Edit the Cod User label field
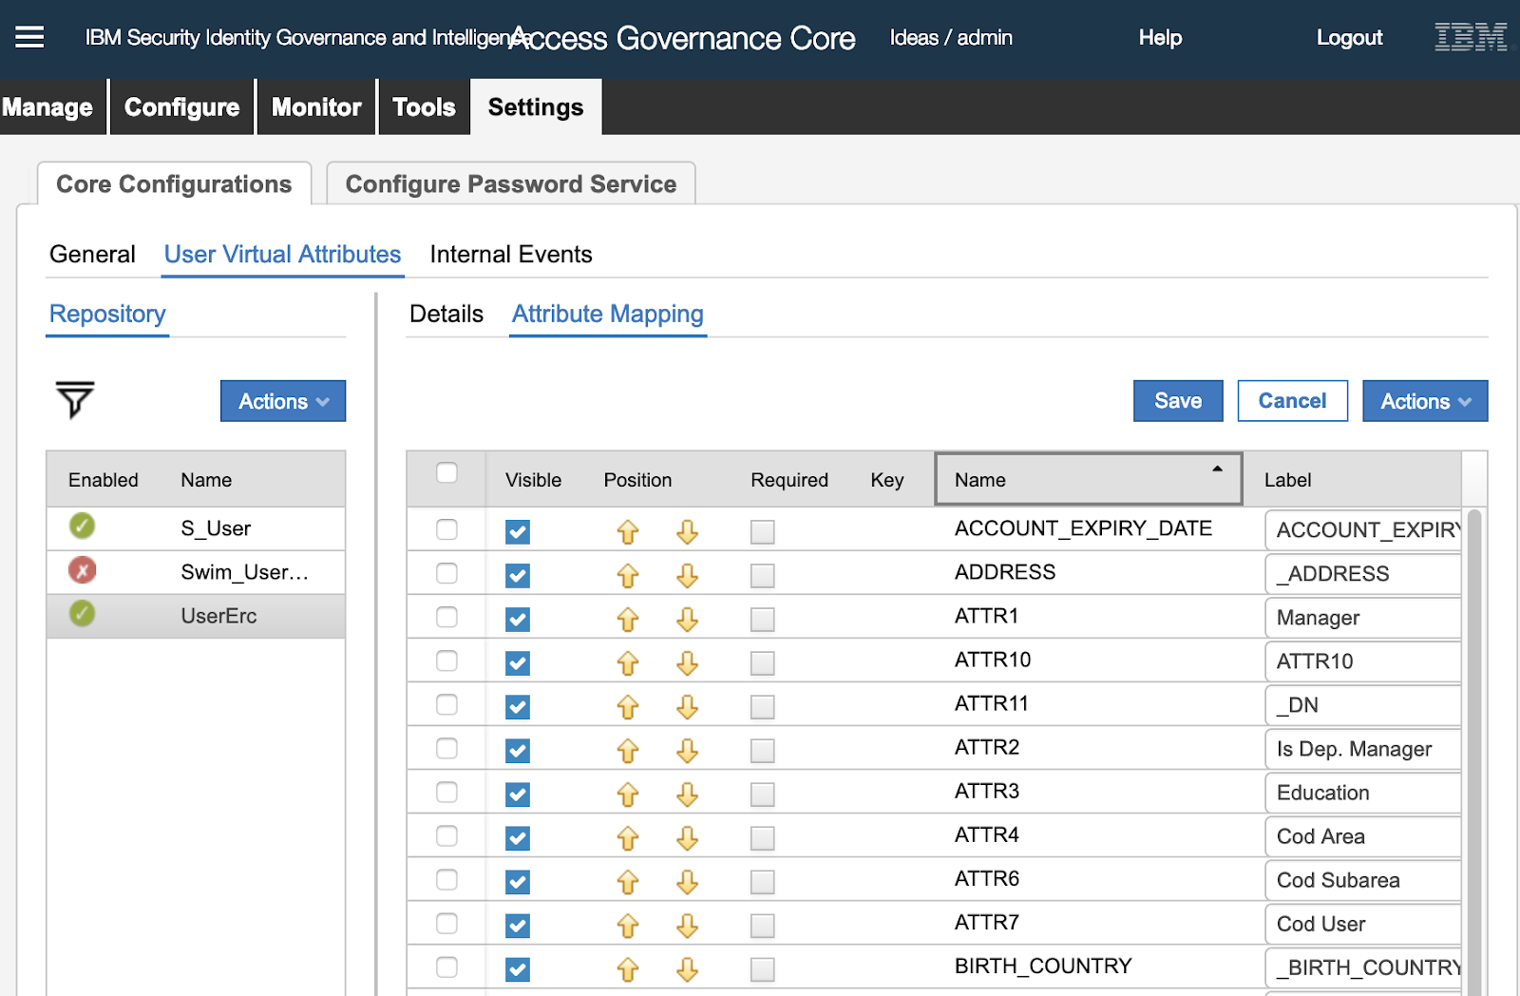This screenshot has height=996, width=1520. 1363,924
